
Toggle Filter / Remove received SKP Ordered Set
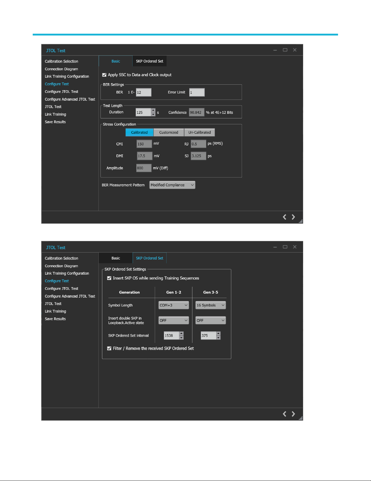click(x=109, y=348)
